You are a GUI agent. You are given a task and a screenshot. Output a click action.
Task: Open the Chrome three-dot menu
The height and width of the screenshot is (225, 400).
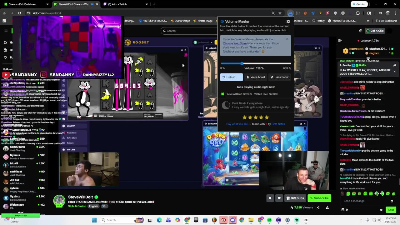pyautogui.click(x=396, y=13)
